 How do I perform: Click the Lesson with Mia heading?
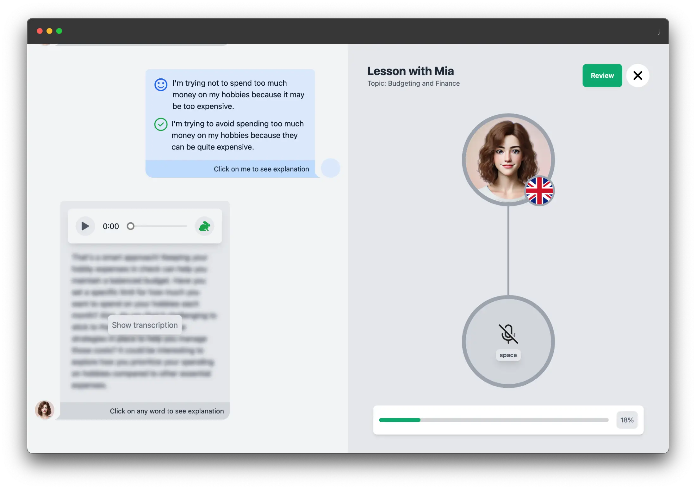click(411, 70)
